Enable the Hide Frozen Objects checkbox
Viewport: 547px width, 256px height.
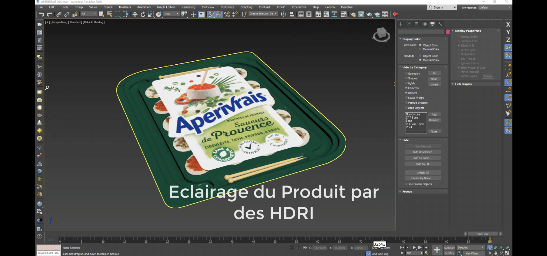coord(406,184)
